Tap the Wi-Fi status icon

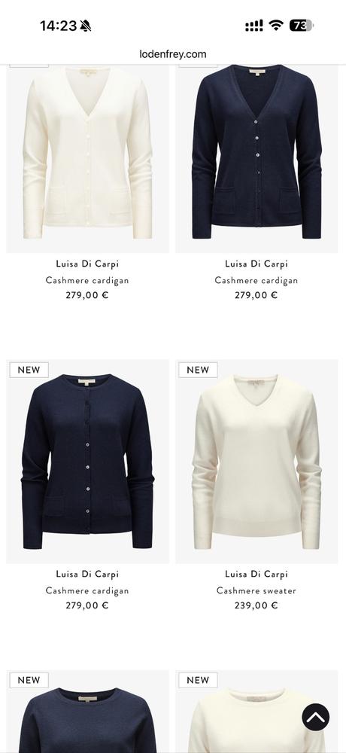(276, 25)
